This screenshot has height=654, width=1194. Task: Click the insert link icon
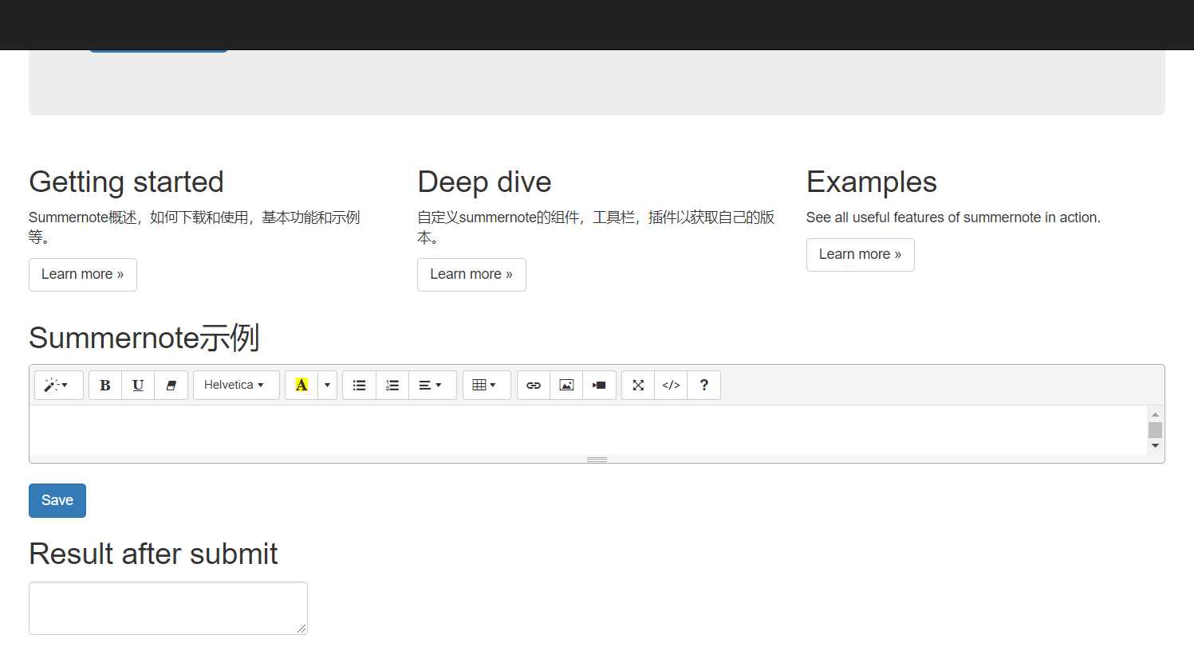(x=534, y=386)
